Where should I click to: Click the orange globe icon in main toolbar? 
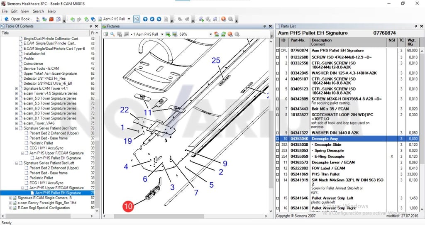click(x=223, y=19)
